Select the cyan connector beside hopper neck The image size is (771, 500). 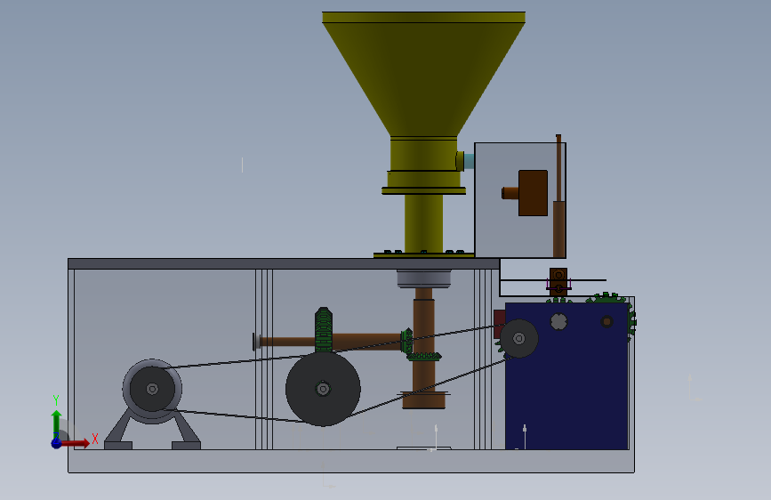pyautogui.click(x=469, y=161)
